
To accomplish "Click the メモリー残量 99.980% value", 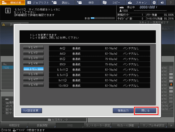I will point(169,15).
